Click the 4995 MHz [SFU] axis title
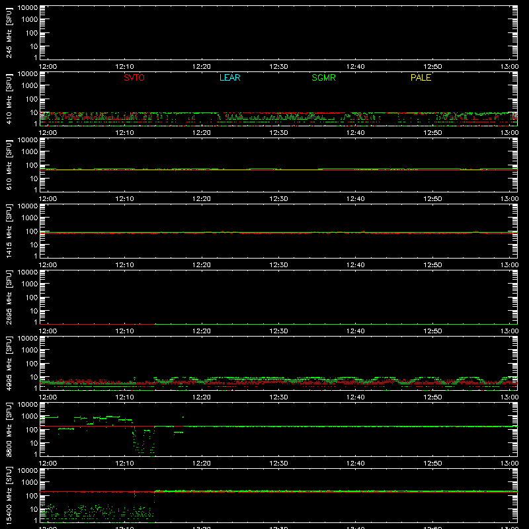The height and width of the screenshot is (529, 529). click(x=9, y=363)
